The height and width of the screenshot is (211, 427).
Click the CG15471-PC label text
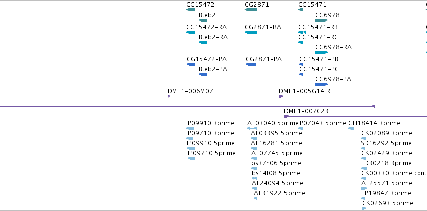319,69
